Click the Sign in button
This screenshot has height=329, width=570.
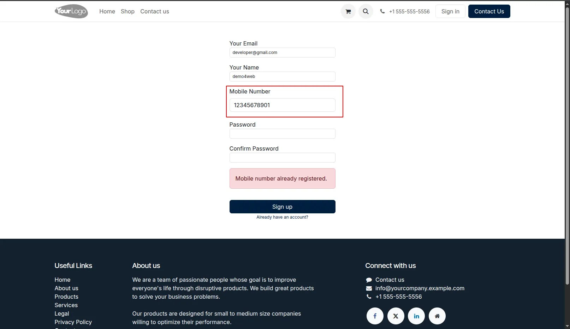pos(450,11)
